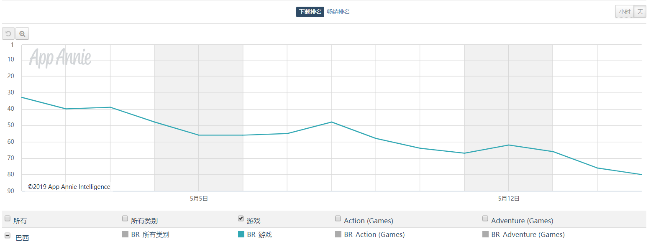
Task: Click the gray BR-Adventure (Games) swatch
Action: (485, 234)
